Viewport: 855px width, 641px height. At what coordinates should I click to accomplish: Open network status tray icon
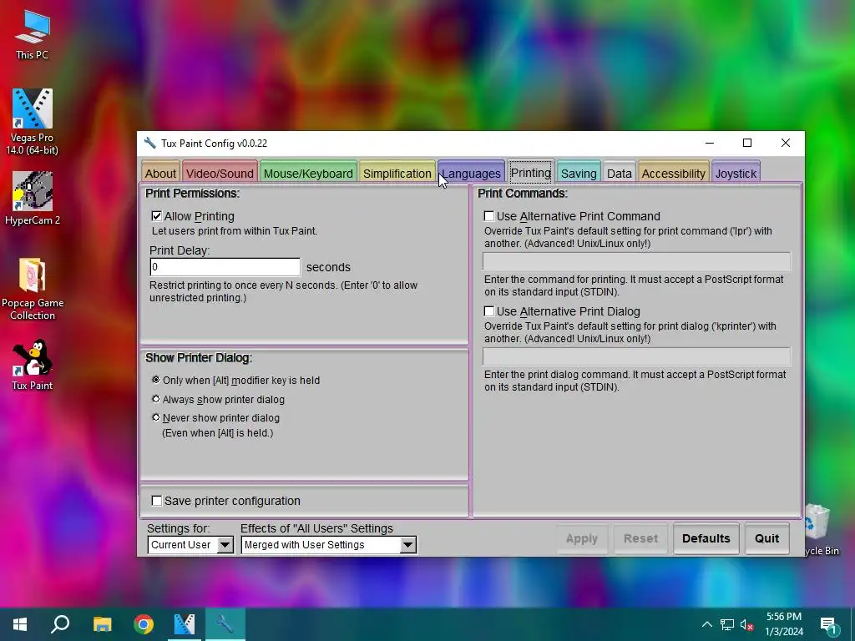(x=727, y=624)
